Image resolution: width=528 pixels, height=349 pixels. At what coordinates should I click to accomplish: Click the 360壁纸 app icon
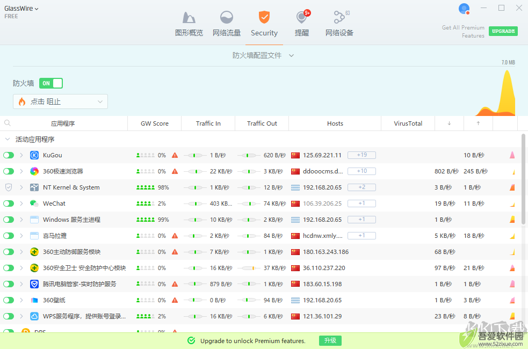tap(34, 300)
